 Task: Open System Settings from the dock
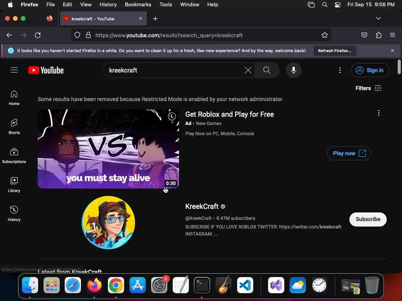click(x=159, y=285)
